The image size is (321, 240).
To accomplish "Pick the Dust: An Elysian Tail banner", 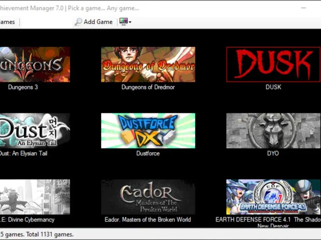I will [35, 131].
